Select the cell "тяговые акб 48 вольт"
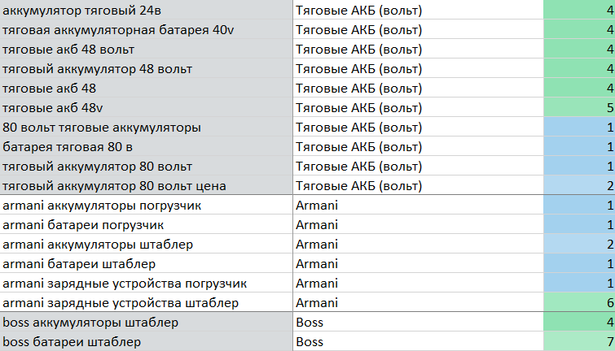Viewport: 615px width, 351px height. point(147,49)
